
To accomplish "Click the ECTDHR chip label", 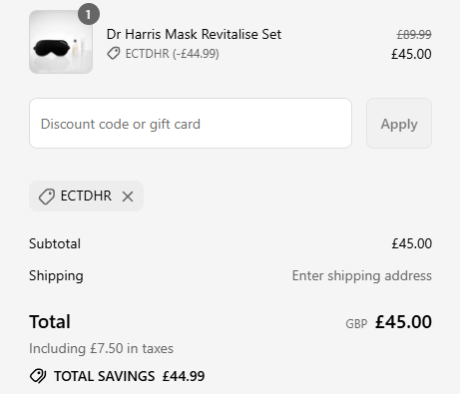I will tap(86, 196).
